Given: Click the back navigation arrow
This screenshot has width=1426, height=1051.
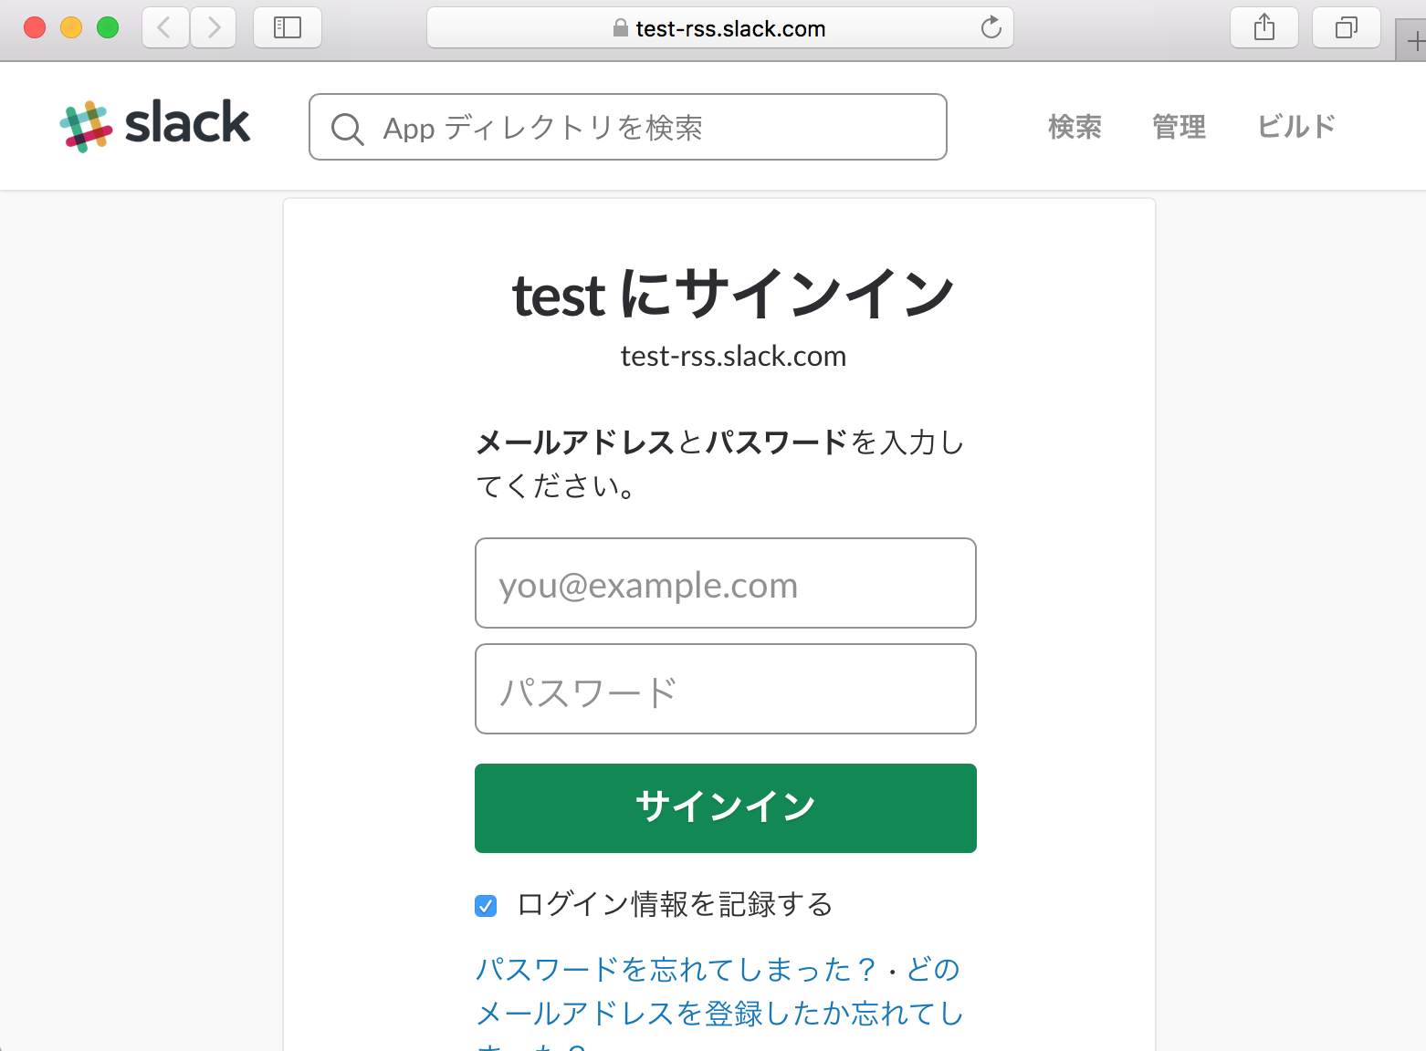Looking at the screenshot, I should [164, 27].
